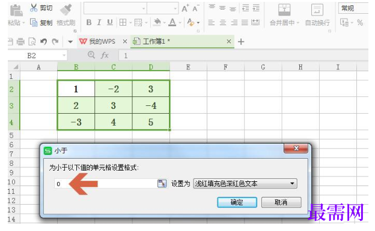Click the formula bar zoom magnifier icon

91,55
